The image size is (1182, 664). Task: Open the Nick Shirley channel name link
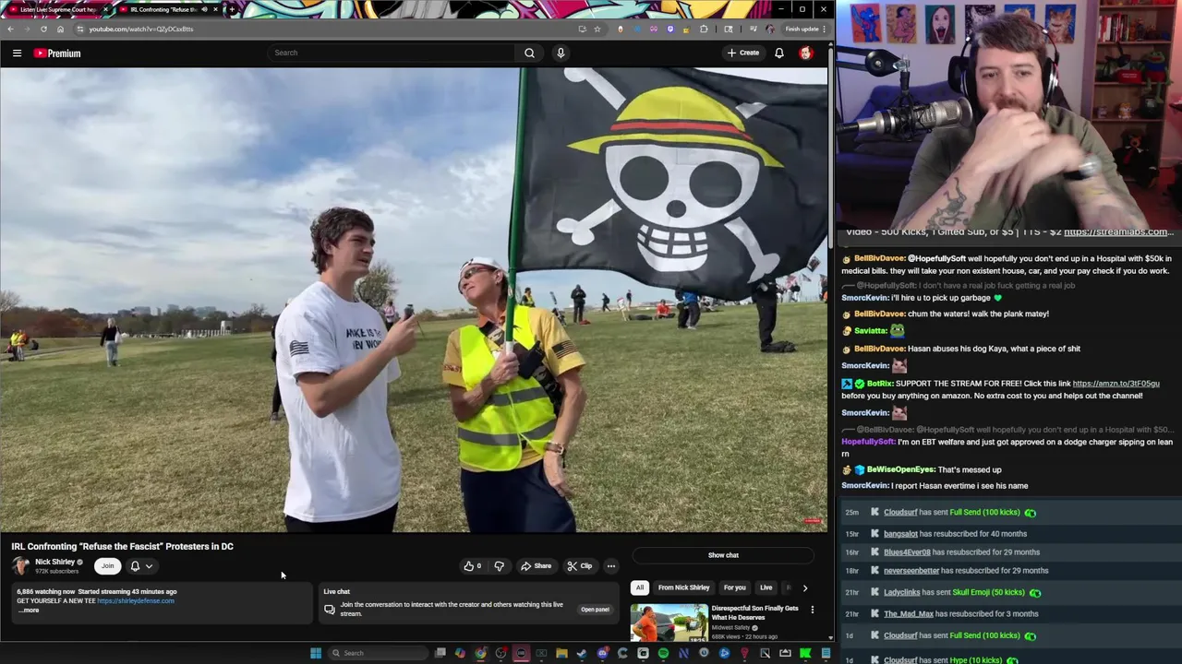click(54, 562)
